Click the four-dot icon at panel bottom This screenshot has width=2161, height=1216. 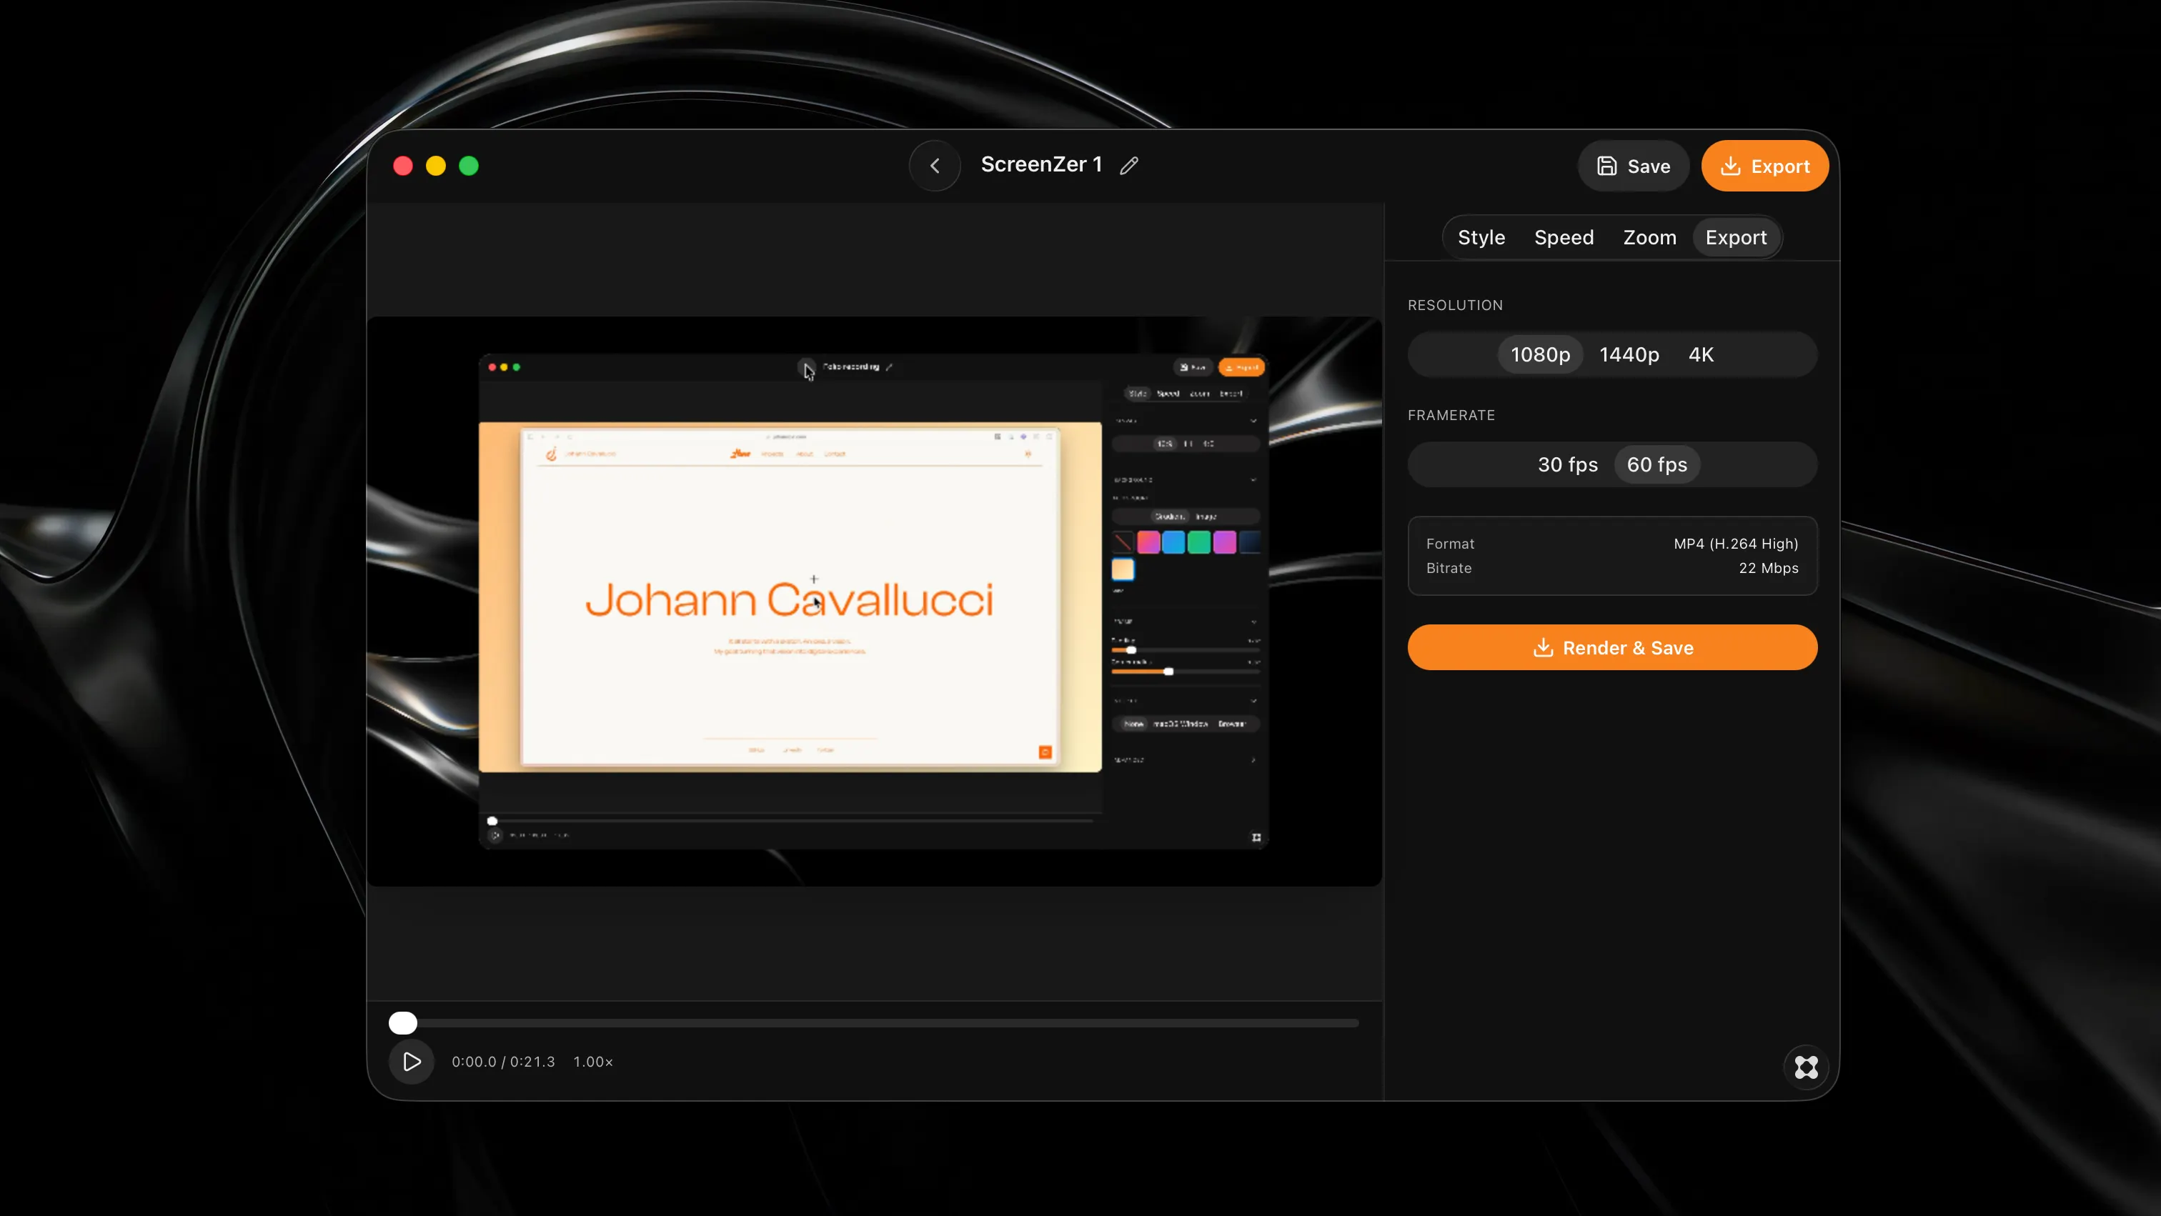click(x=1805, y=1067)
